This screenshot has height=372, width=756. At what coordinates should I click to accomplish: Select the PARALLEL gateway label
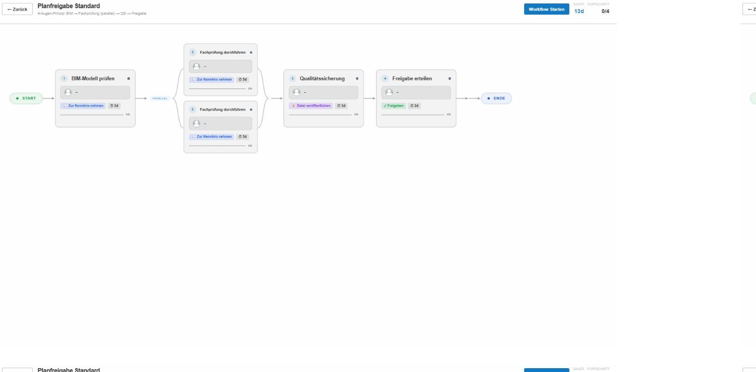160,98
